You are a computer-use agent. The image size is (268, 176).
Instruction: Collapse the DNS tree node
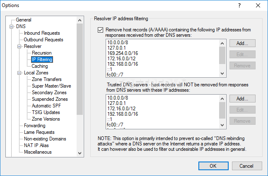[x=11, y=26]
